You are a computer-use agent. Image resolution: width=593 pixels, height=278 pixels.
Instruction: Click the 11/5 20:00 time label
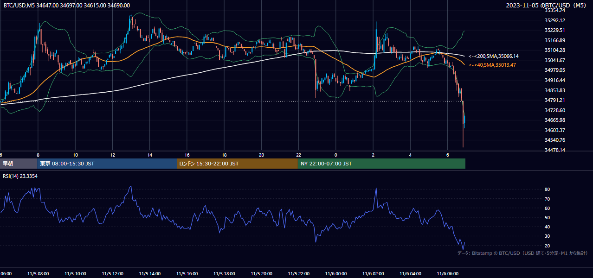(x=261, y=274)
